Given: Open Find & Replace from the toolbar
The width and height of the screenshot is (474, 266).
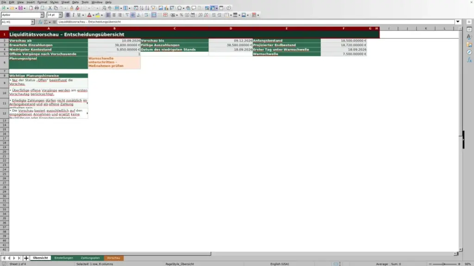Looking at the screenshot, I should pos(104,8).
